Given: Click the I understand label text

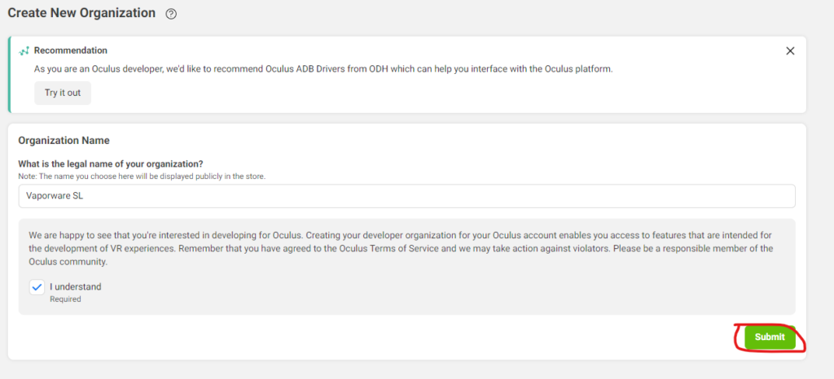Looking at the screenshot, I should pyautogui.click(x=76, y=286).
